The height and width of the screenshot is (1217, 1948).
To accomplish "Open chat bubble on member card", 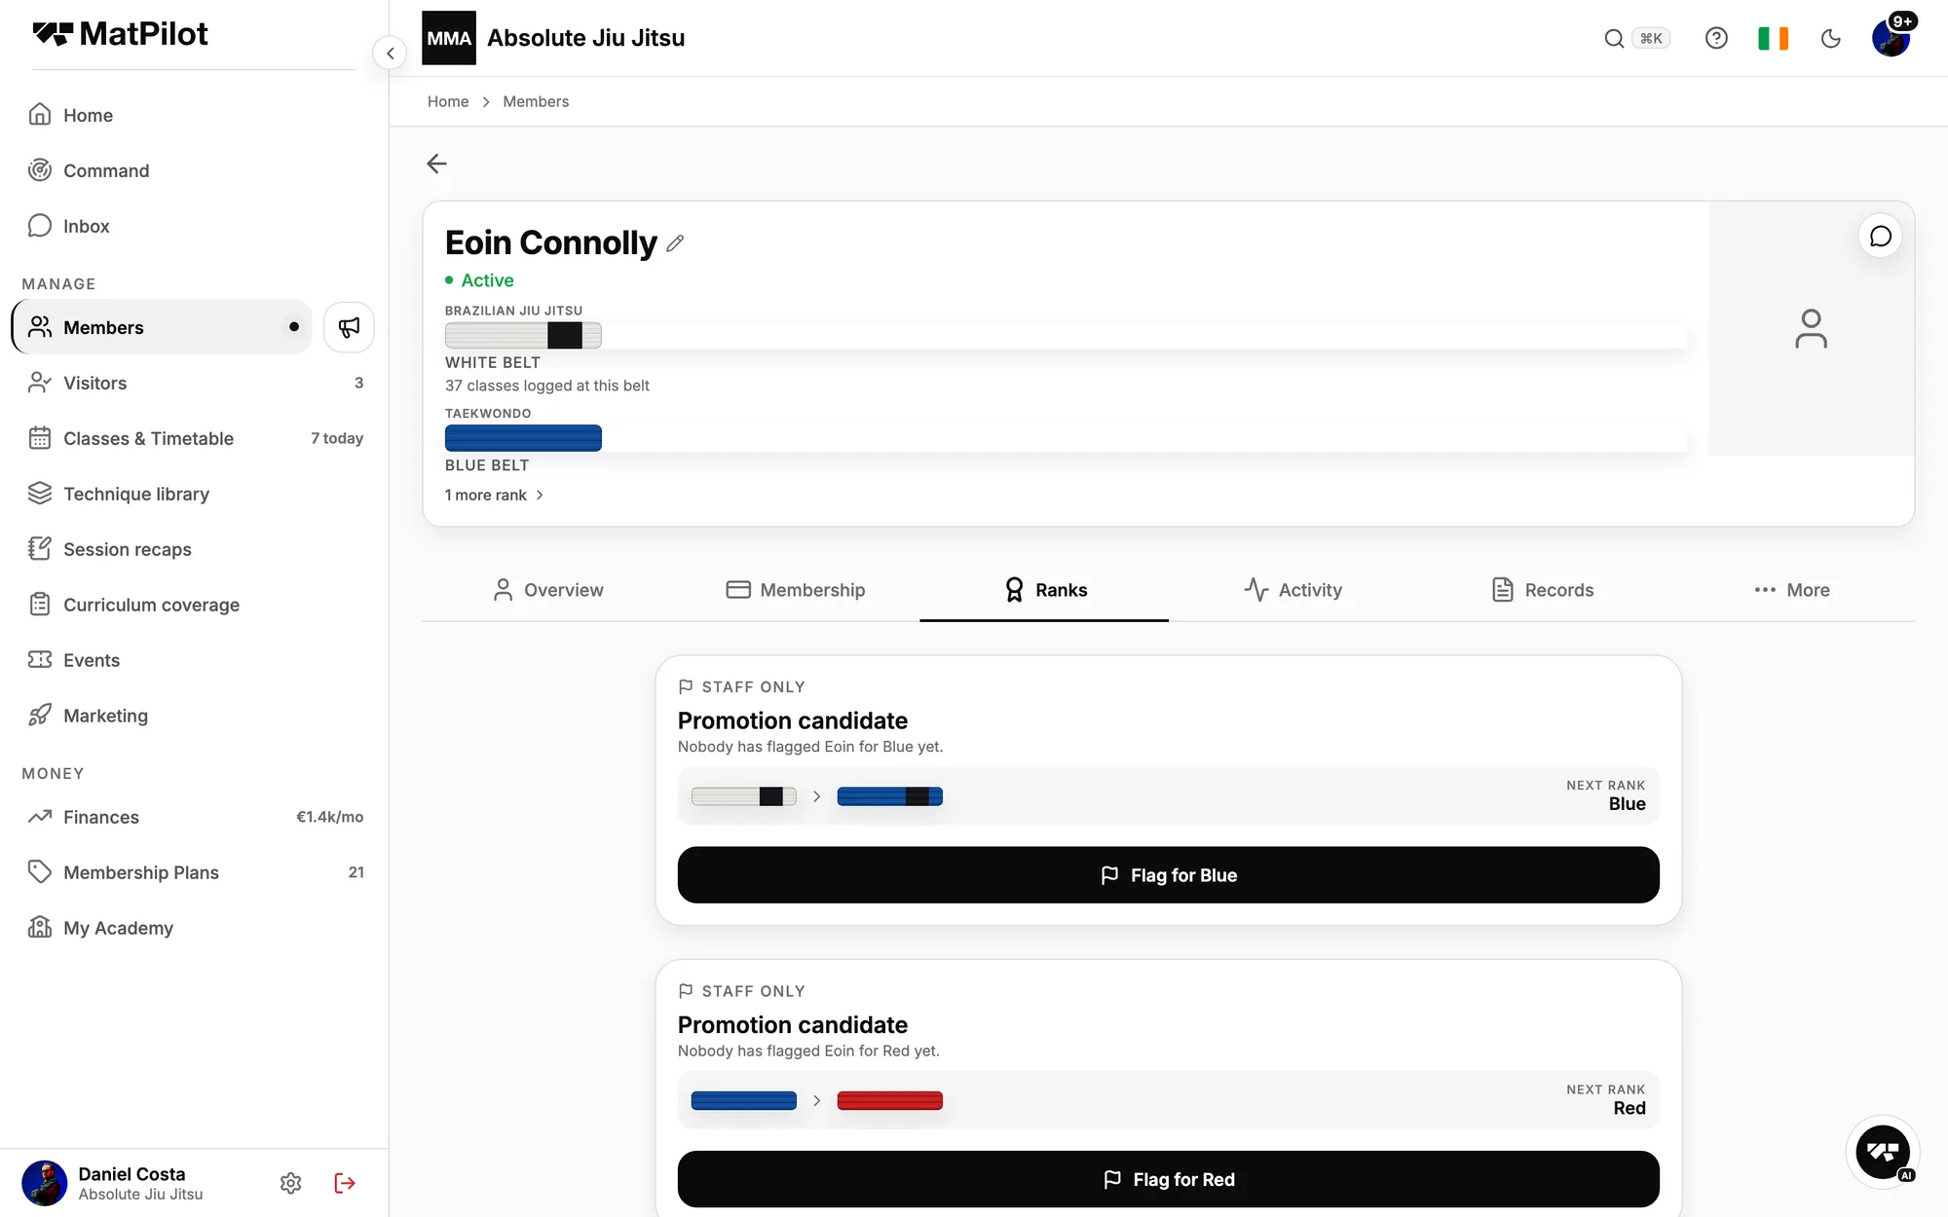I will coord(1881,237).
